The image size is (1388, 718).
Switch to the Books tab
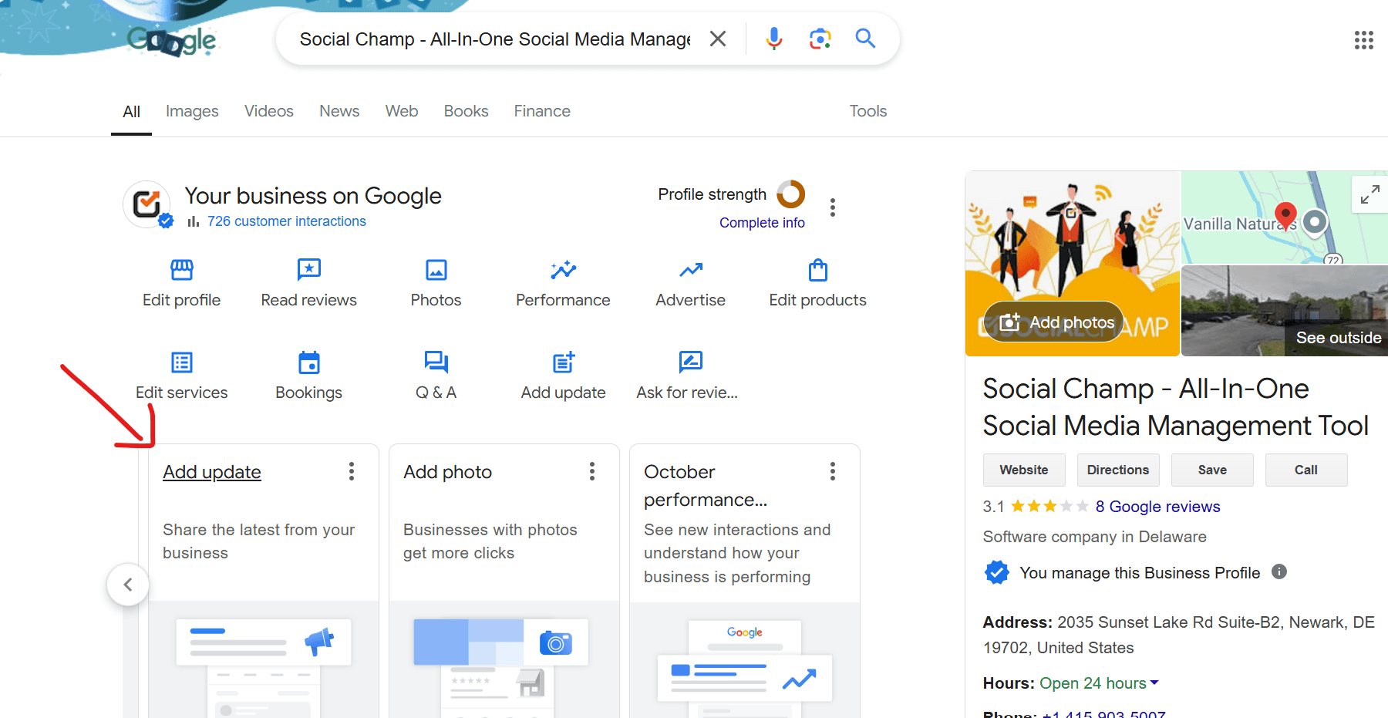[x=466, y=112]
